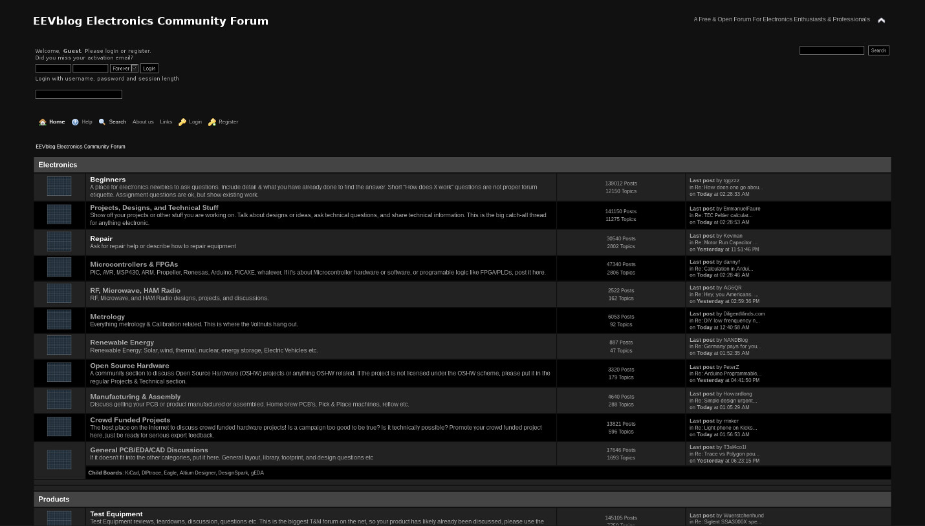Select the Help icon in the menu bar
The height and width of the screenshot is (526, 925).
(x=75, y=122)
